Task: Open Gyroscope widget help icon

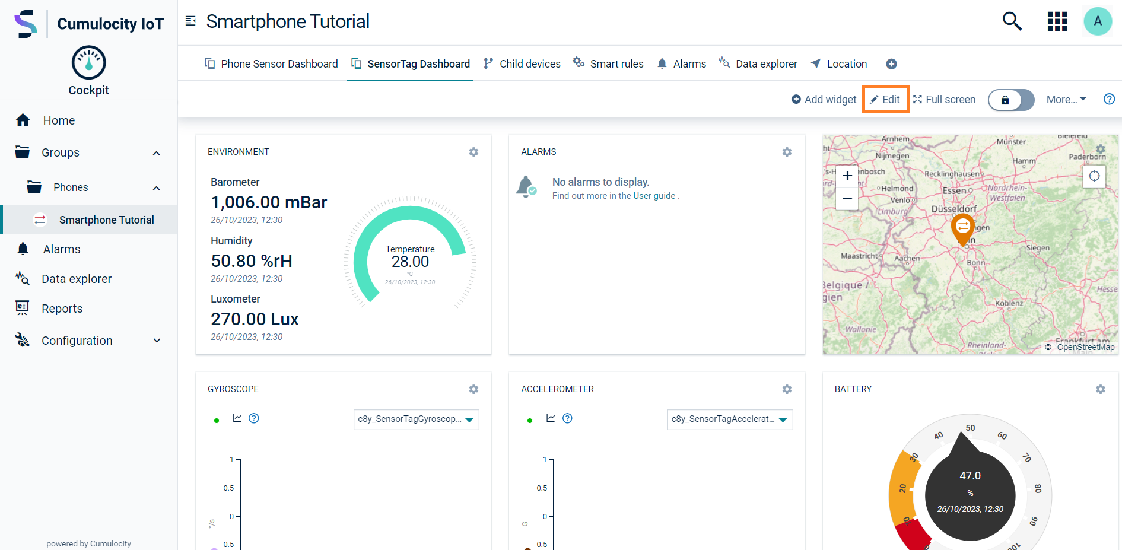Action: coord(254,418)
